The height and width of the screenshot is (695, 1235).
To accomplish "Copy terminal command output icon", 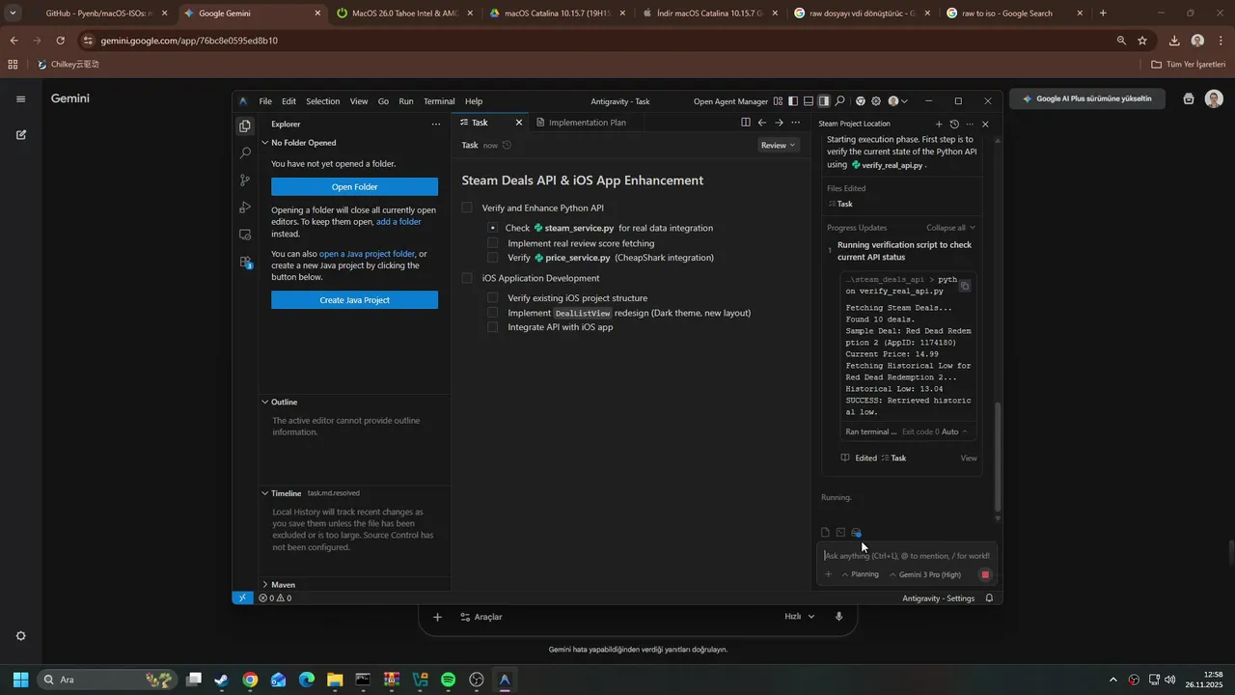I will (x=964, y=286).
